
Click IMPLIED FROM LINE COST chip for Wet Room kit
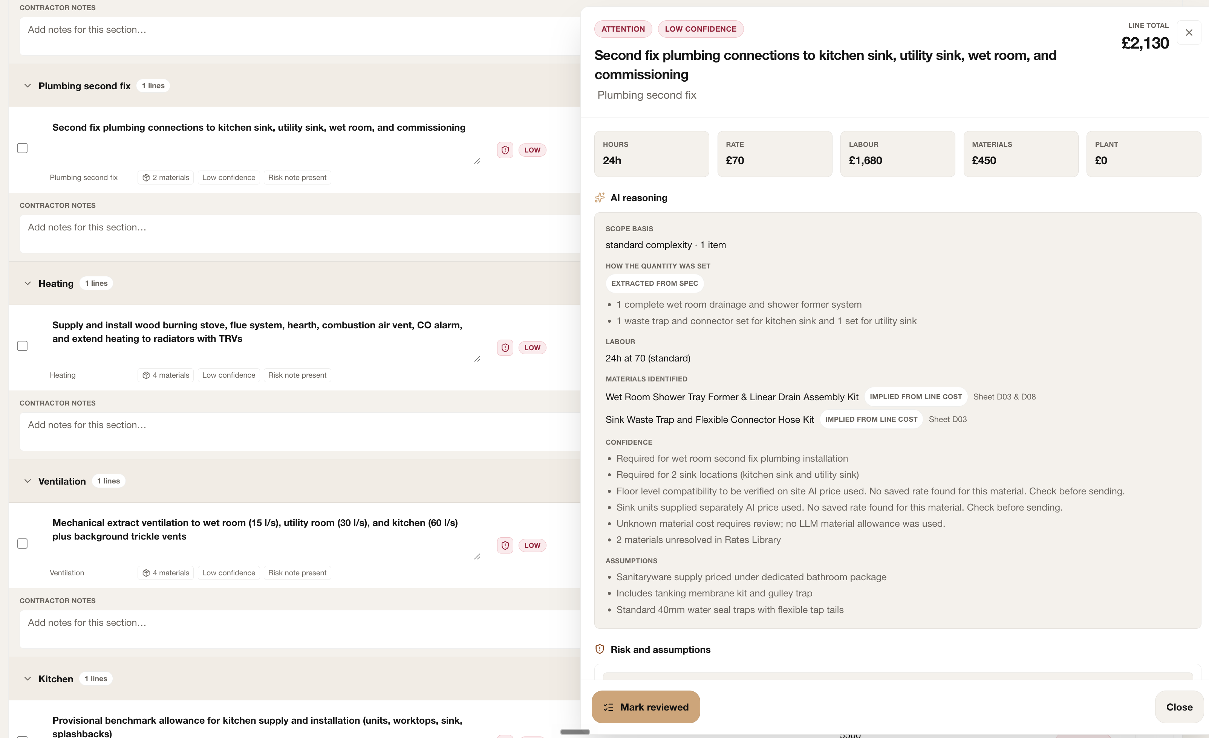[915, 397]
